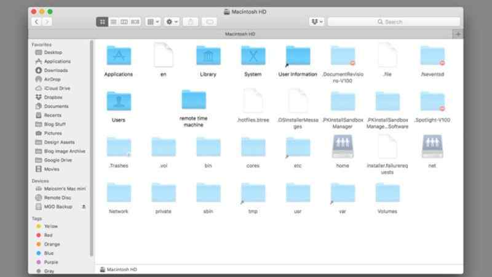
Task: Add a new Finder tab
Action: click(458, 34)
